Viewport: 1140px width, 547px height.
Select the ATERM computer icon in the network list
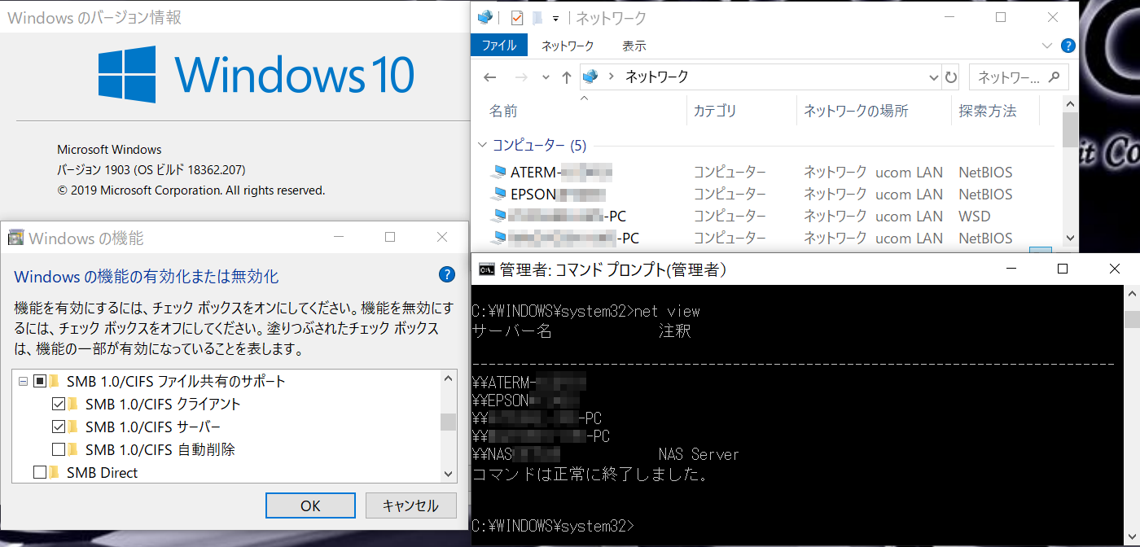pos(498,173)
